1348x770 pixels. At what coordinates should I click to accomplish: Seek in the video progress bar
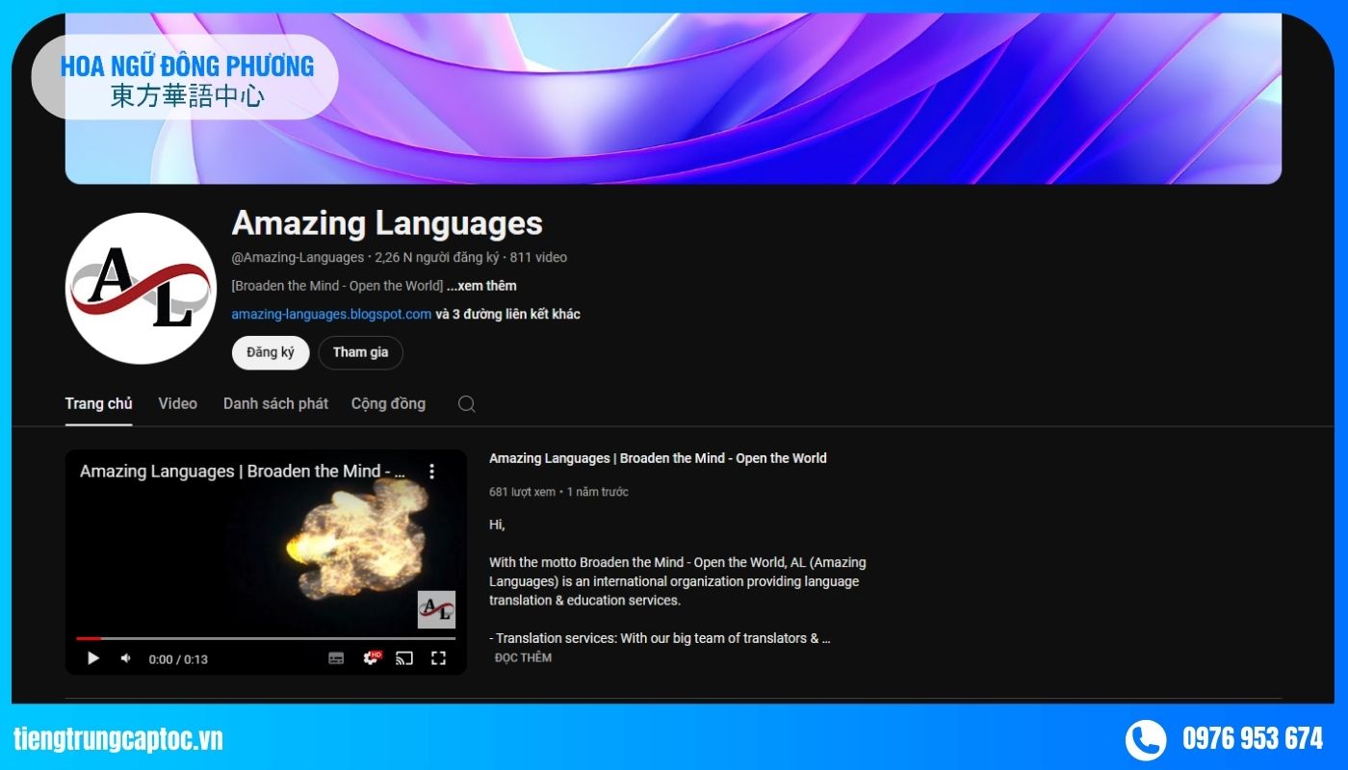[x=266, y=638]
